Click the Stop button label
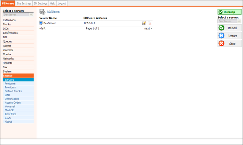The image size is (243, 145). click(x=232, y=44)
